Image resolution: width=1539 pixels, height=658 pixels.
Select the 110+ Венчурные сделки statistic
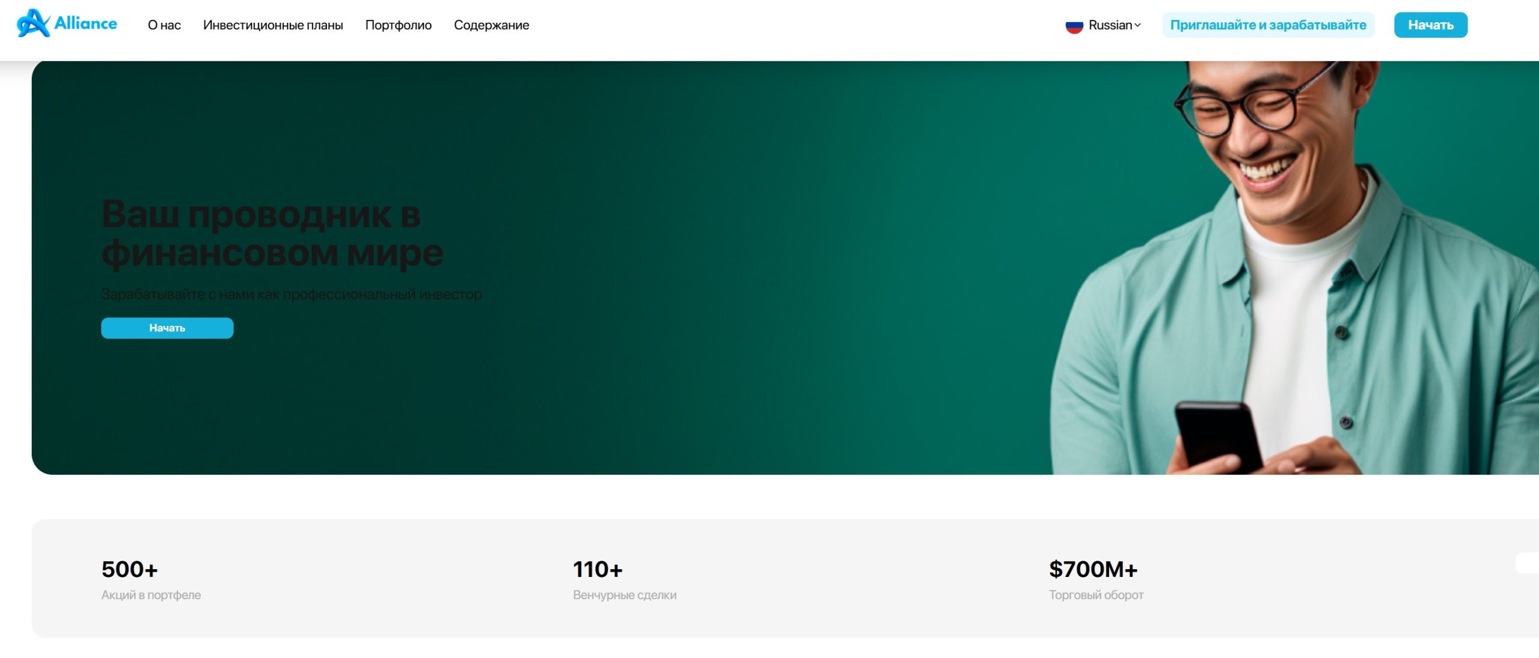click(x=625, y=579)
